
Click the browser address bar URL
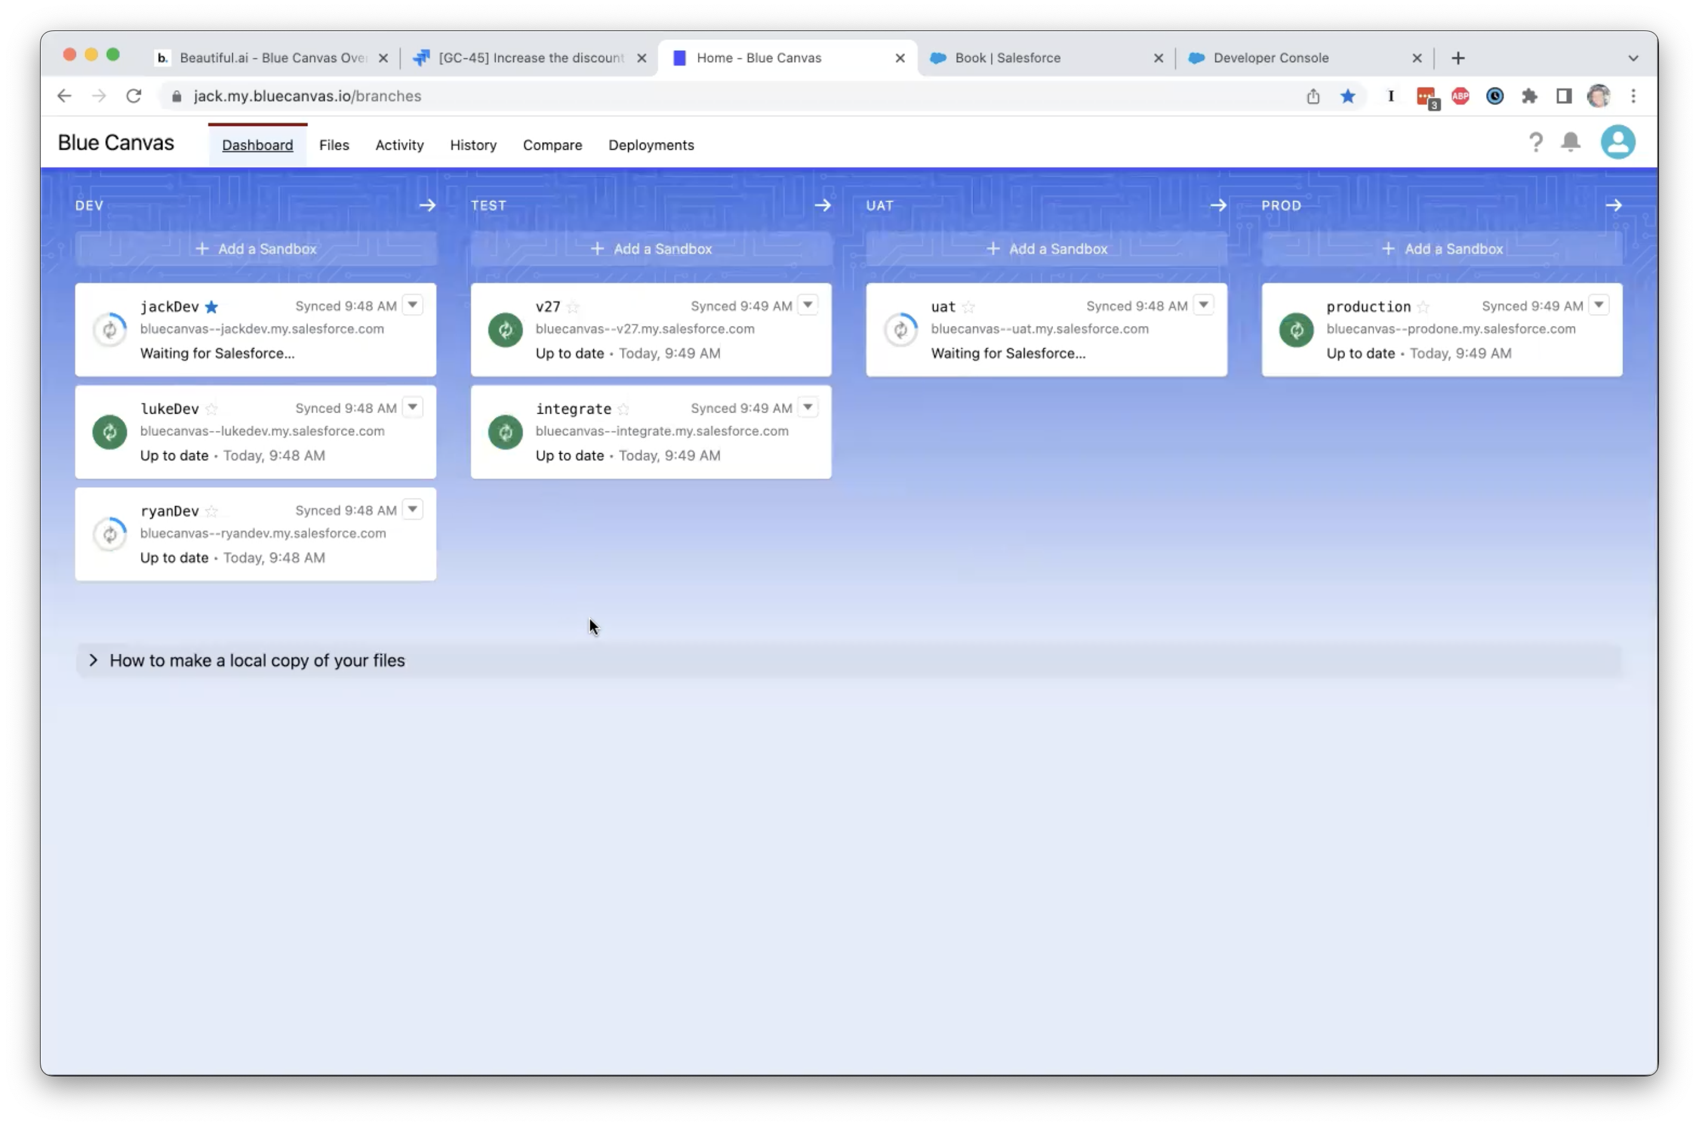click(x=307, y=96)
